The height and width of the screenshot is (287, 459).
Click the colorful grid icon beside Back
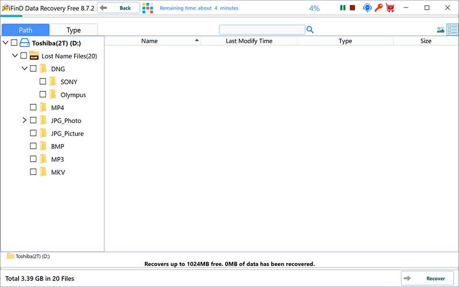tap(148, 8)
